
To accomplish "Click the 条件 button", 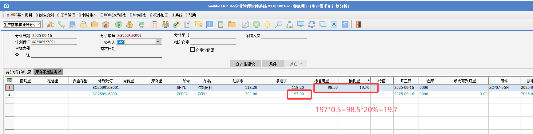I will 273,64.
